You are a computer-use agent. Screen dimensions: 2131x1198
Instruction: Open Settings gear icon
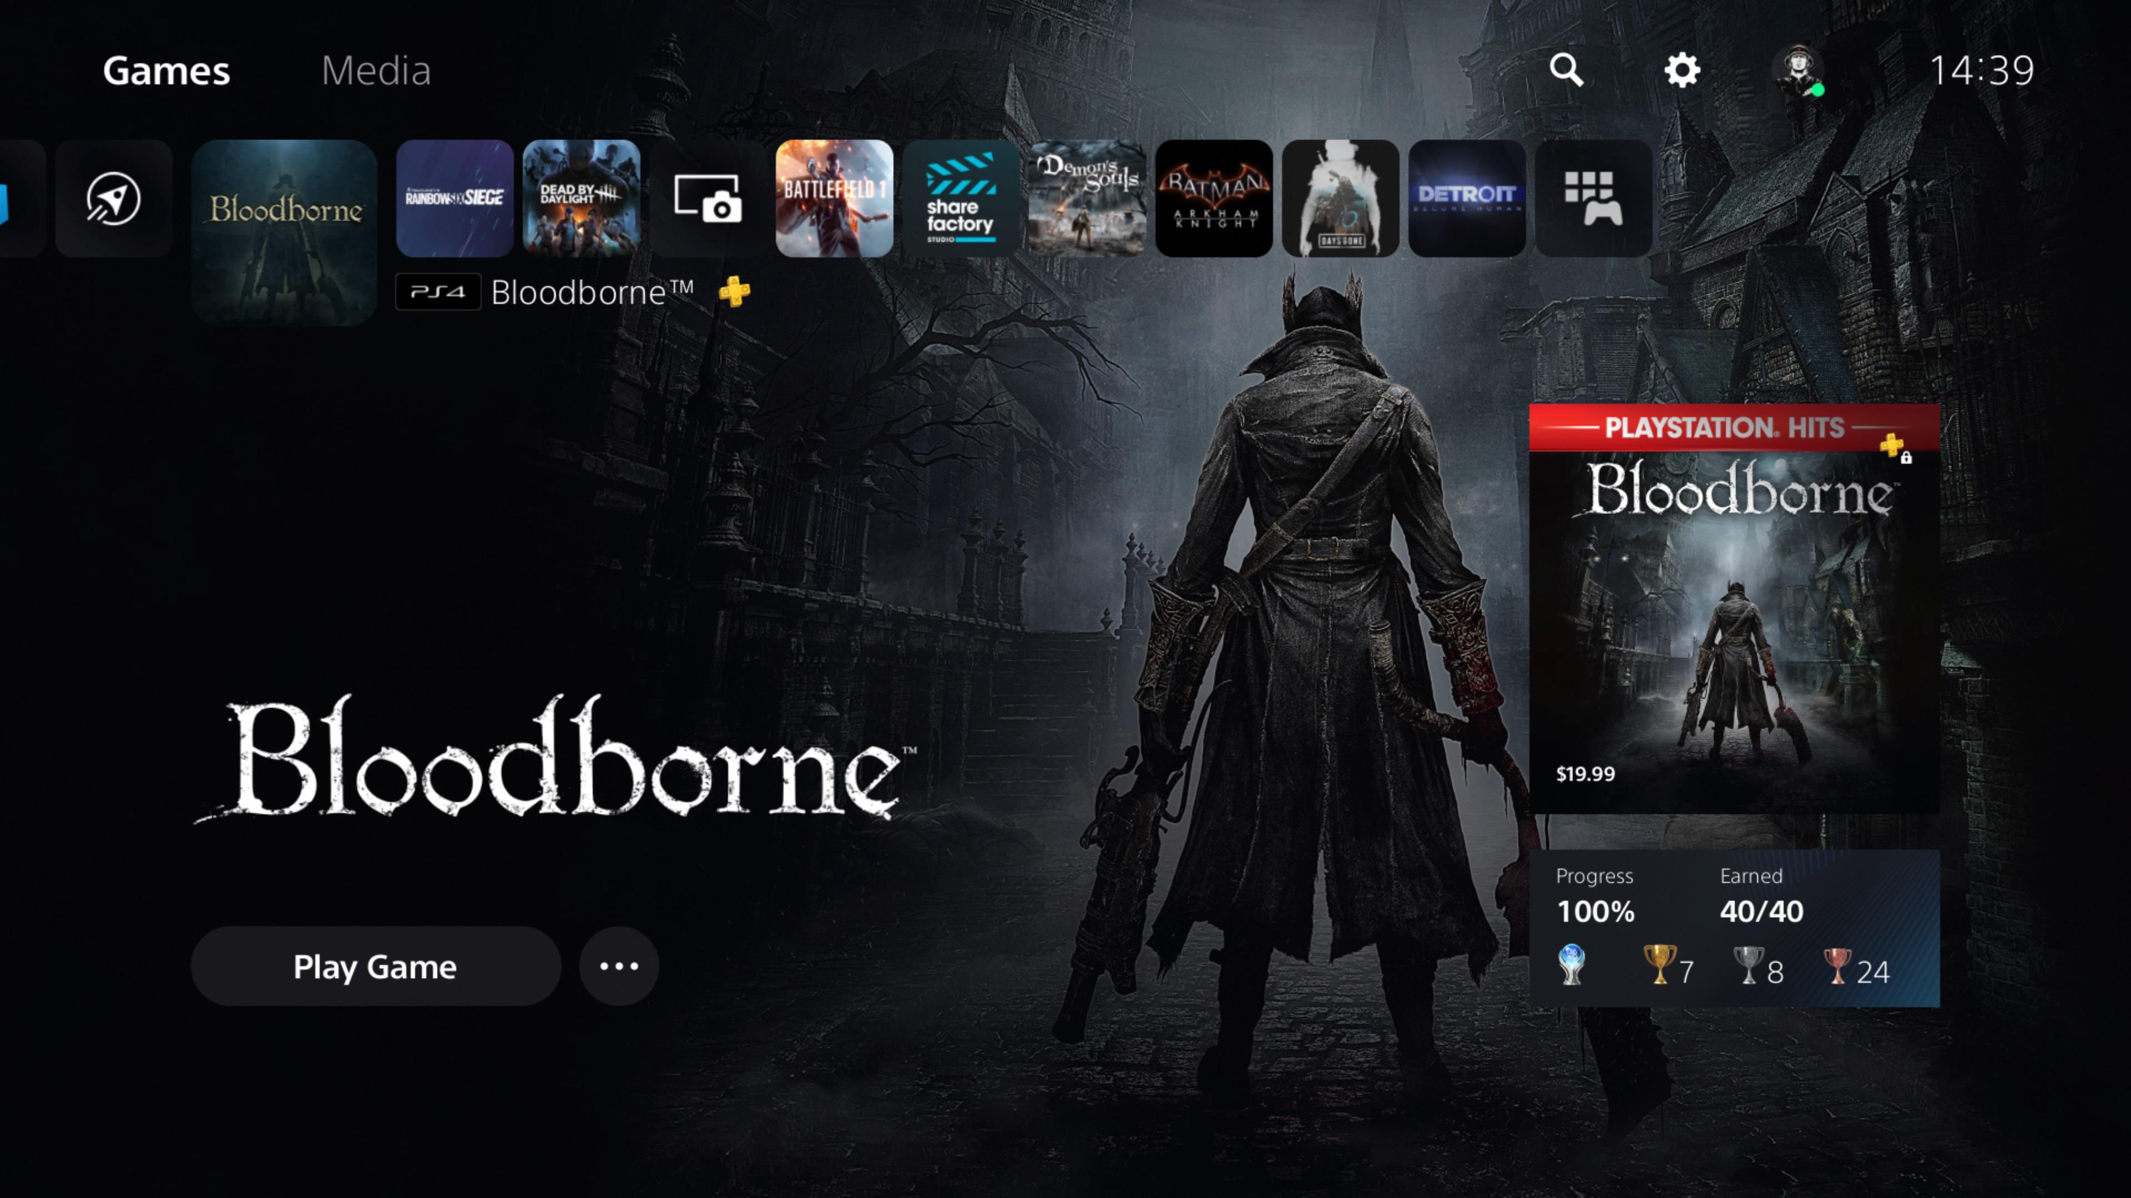1682,70
